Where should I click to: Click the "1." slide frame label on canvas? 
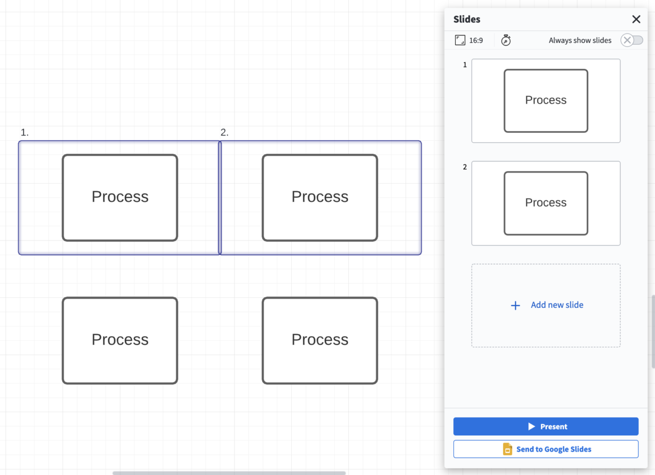coord(25,132)
